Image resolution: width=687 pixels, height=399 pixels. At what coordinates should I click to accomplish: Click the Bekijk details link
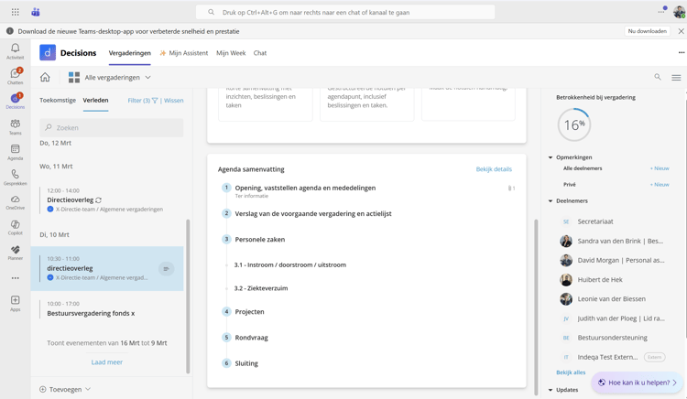494,169
